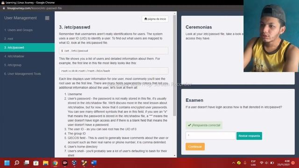Open the orange notification badge
This screenshot has width=299, height=168.
(293, 163)
